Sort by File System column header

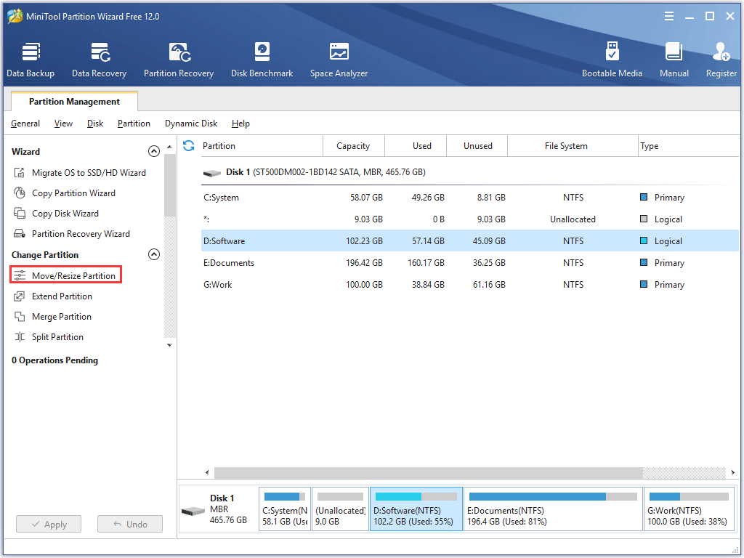click(x=573, y=145)
